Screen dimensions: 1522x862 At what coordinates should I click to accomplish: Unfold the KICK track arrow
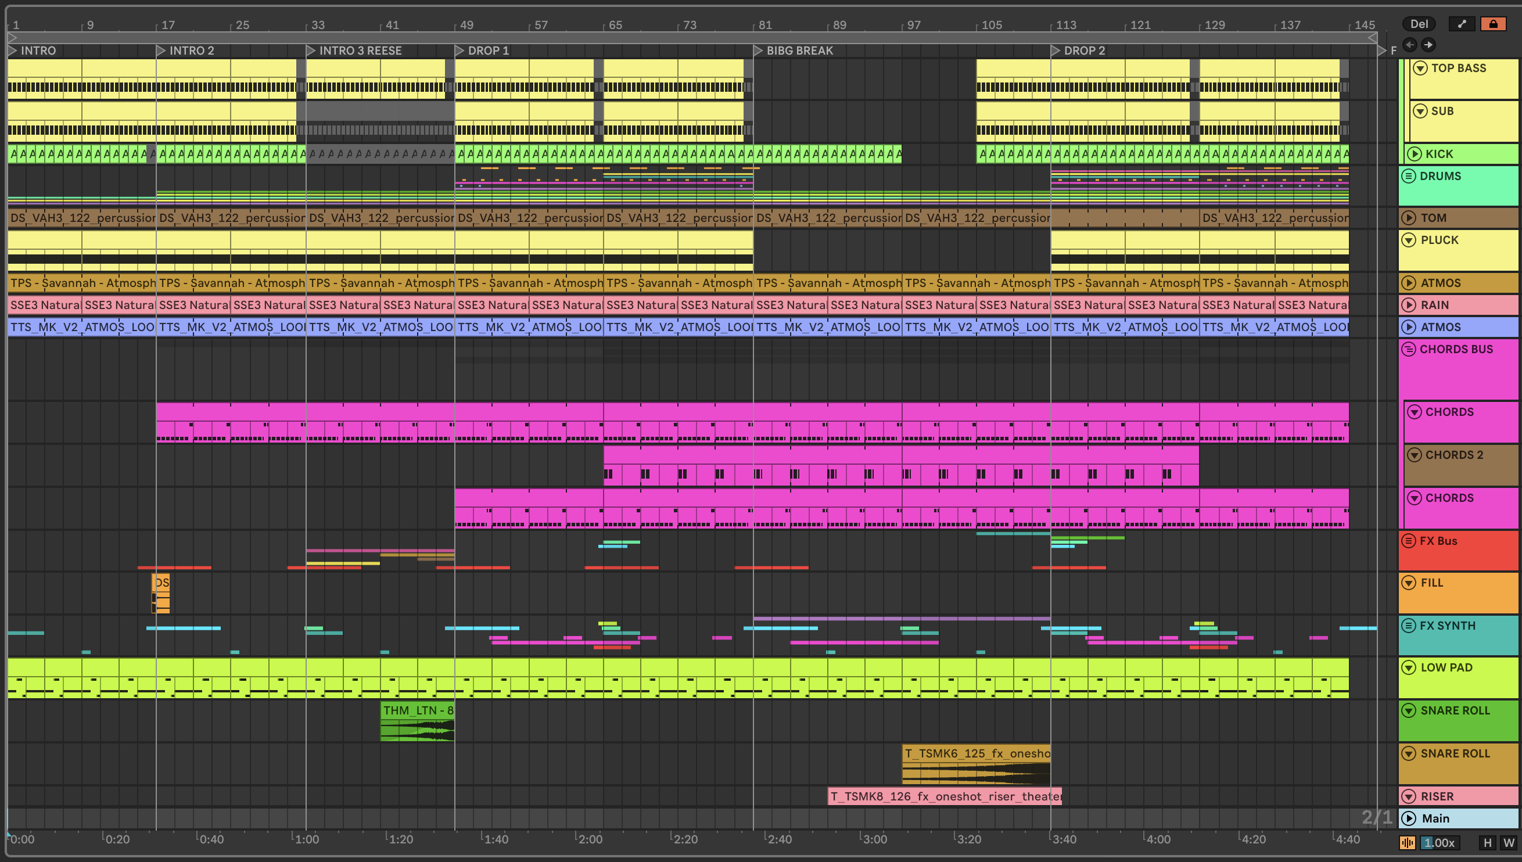(x=1415, y=154)
